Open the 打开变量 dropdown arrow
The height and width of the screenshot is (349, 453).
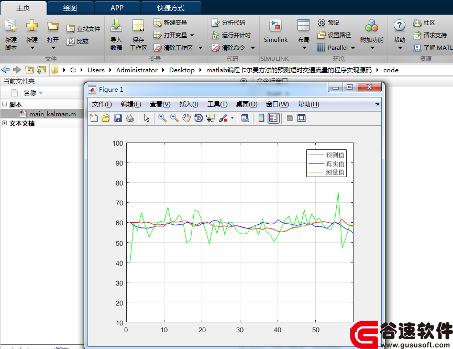pos(192,35)
